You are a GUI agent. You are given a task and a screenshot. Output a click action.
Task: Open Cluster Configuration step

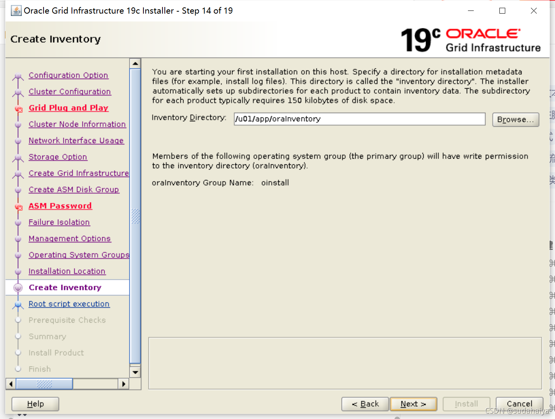(x=70, y=91)
